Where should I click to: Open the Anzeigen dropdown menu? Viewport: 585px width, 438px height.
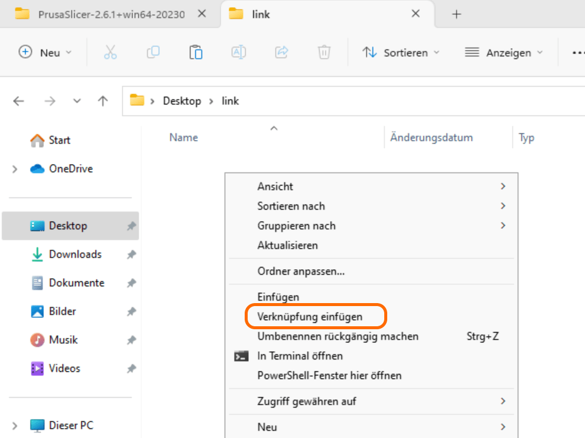coord(504,52)
